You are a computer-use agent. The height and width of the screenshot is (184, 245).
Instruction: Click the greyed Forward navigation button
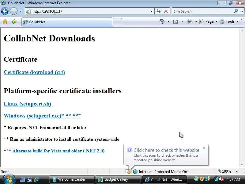[13, 11]
